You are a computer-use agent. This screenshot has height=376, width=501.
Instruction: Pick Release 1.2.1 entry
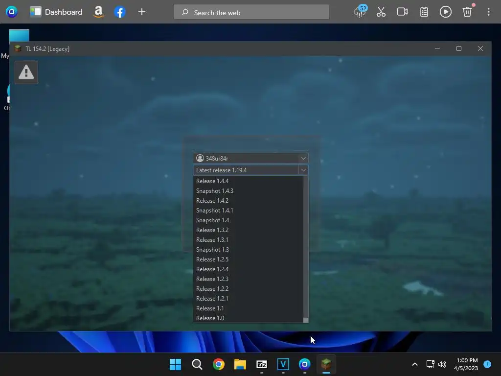click(248, 299)
